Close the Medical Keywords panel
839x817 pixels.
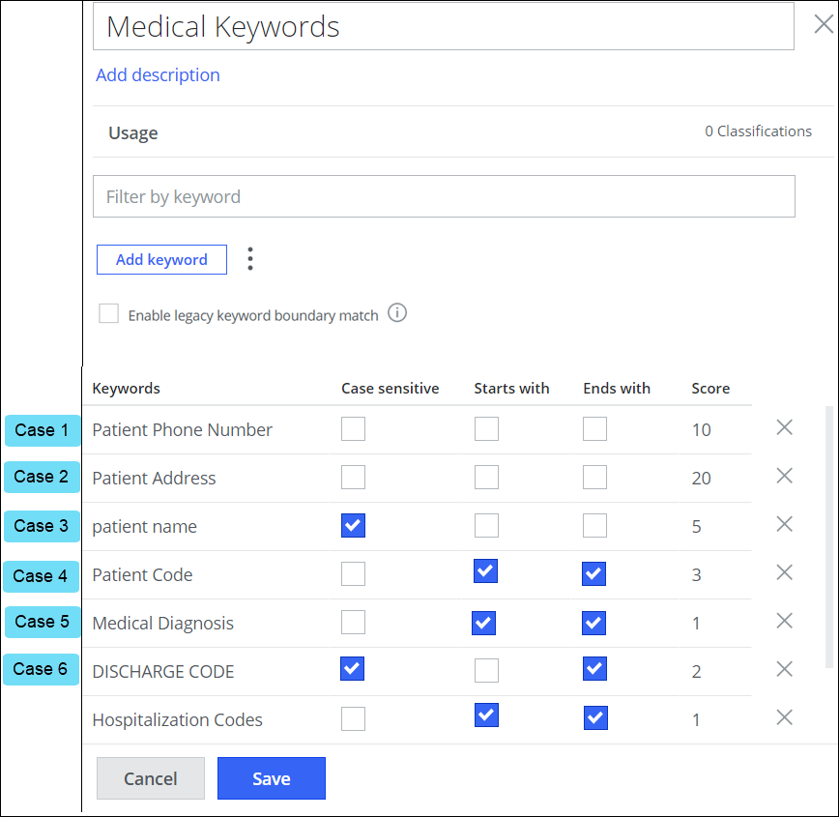pyautogui.click(x=823, y=25)
